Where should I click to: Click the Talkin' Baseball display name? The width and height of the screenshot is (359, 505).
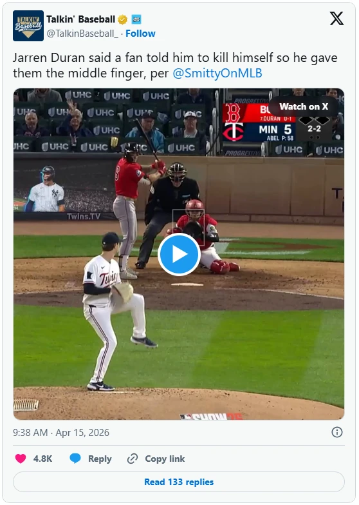80,19
